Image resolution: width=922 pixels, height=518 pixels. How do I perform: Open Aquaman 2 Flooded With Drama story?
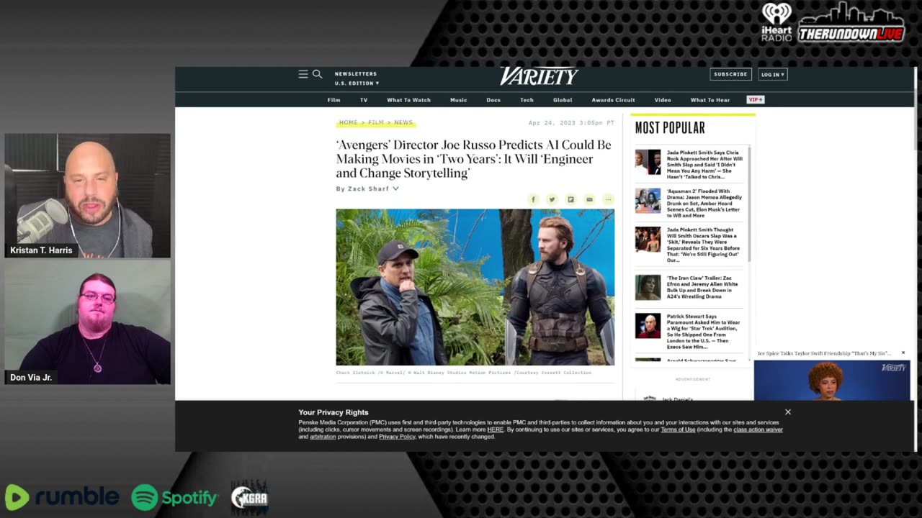pos(704,204)
